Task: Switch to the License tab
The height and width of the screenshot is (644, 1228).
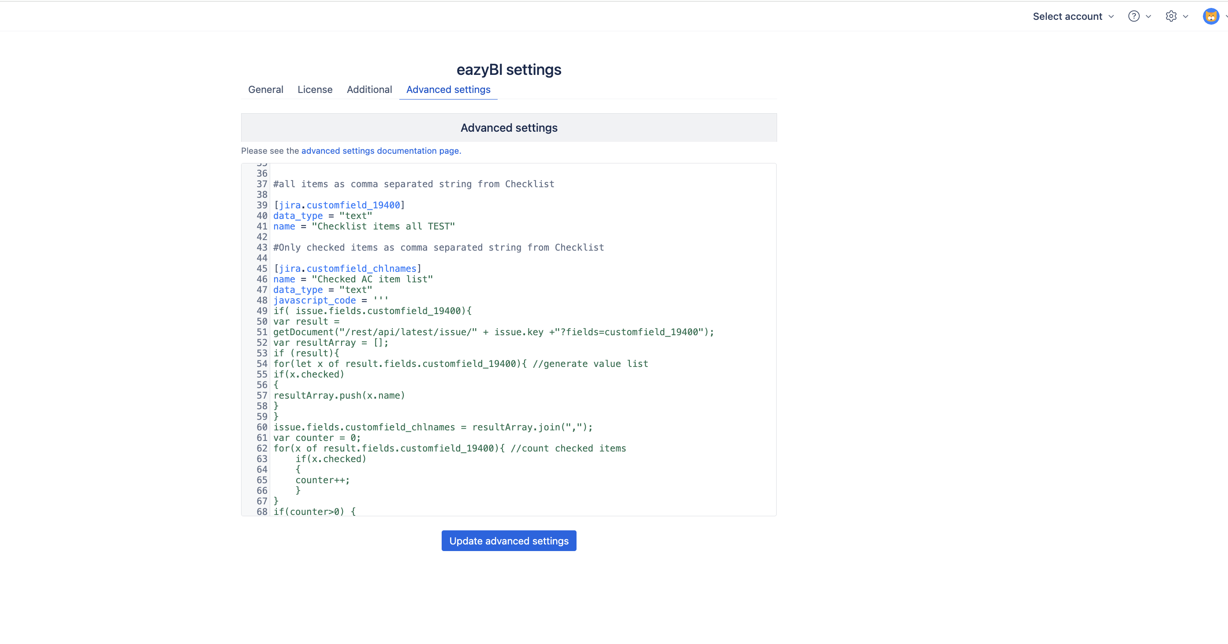Action: click(x=315, y=89)
